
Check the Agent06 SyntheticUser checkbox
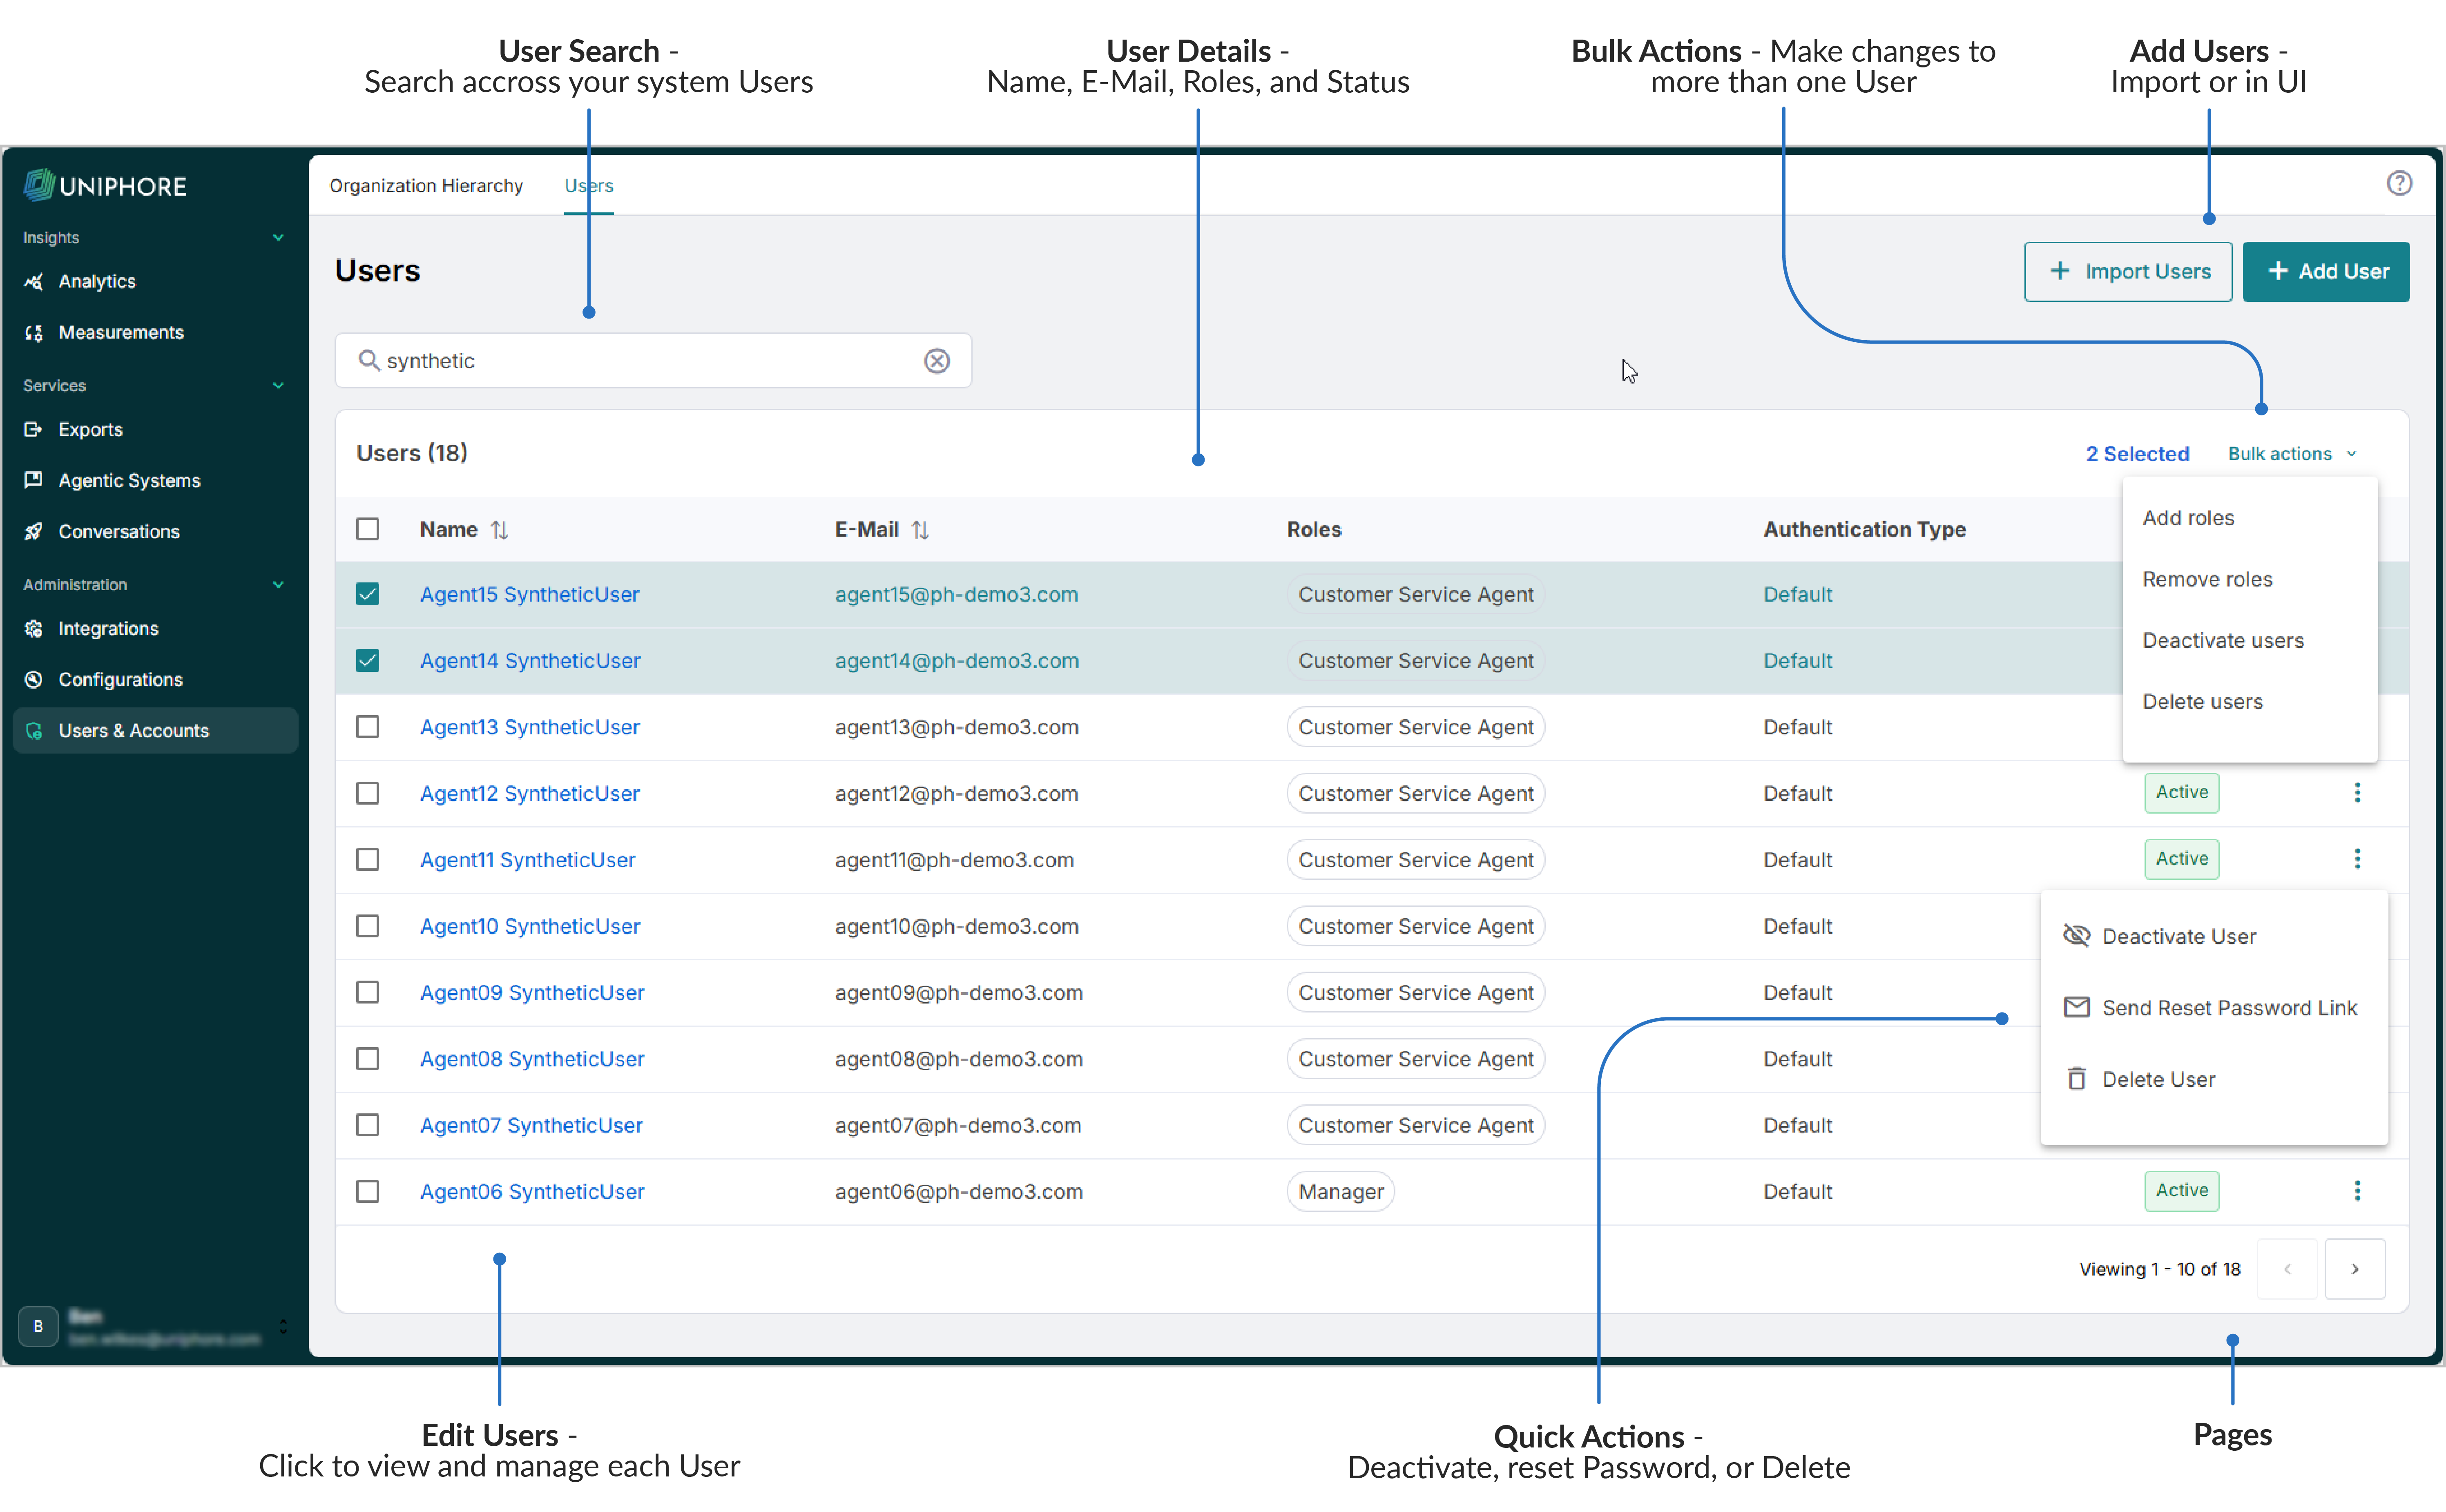point(368,1192)
